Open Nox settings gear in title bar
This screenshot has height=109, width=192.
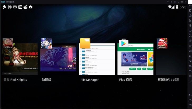click(x=175, y=2)
